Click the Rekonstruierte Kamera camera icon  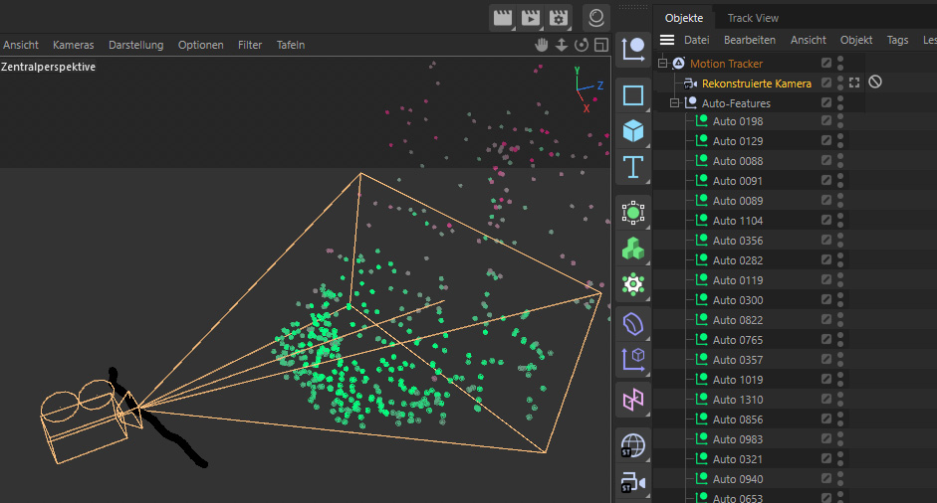point(690,84)
